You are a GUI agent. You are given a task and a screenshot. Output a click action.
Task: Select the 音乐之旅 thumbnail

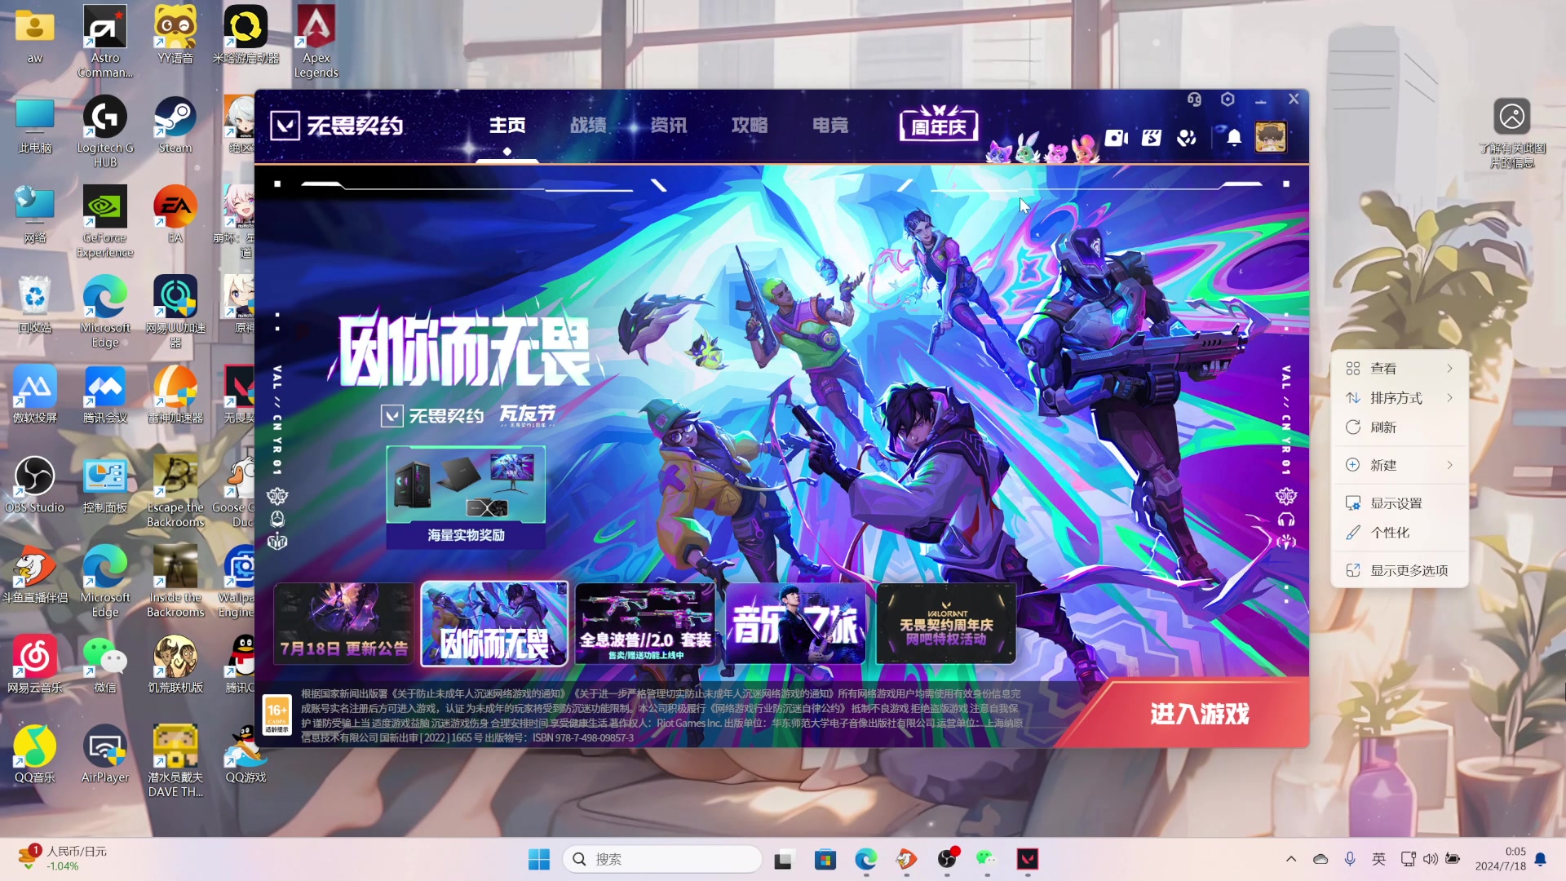795,623
